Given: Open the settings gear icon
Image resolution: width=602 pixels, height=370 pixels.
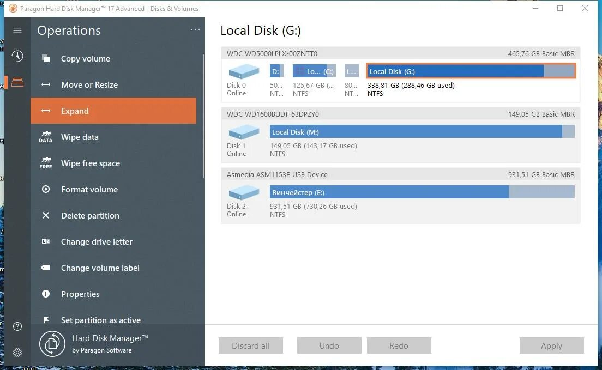Looking at the screenshot, I should [17, 353].
